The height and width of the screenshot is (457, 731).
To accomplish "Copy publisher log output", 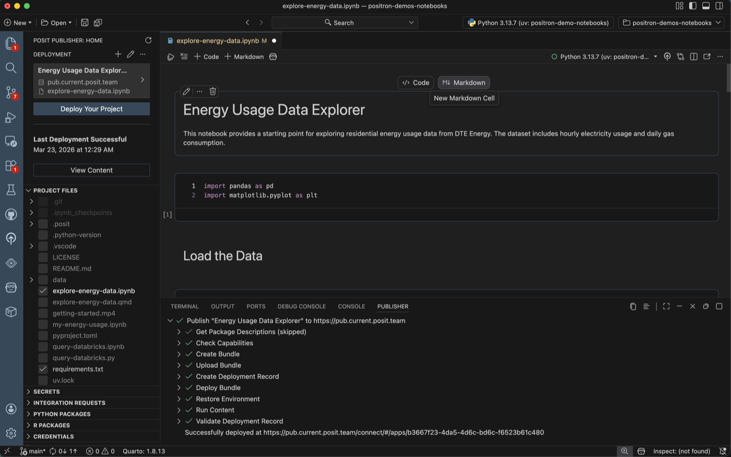I will [633, 307].
